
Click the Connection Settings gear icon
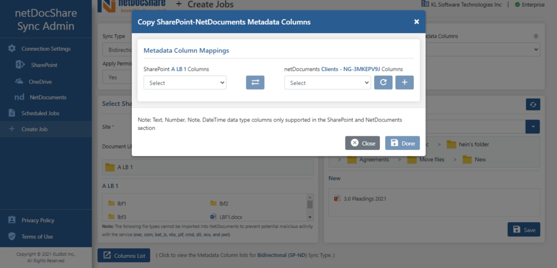[12, 49]
